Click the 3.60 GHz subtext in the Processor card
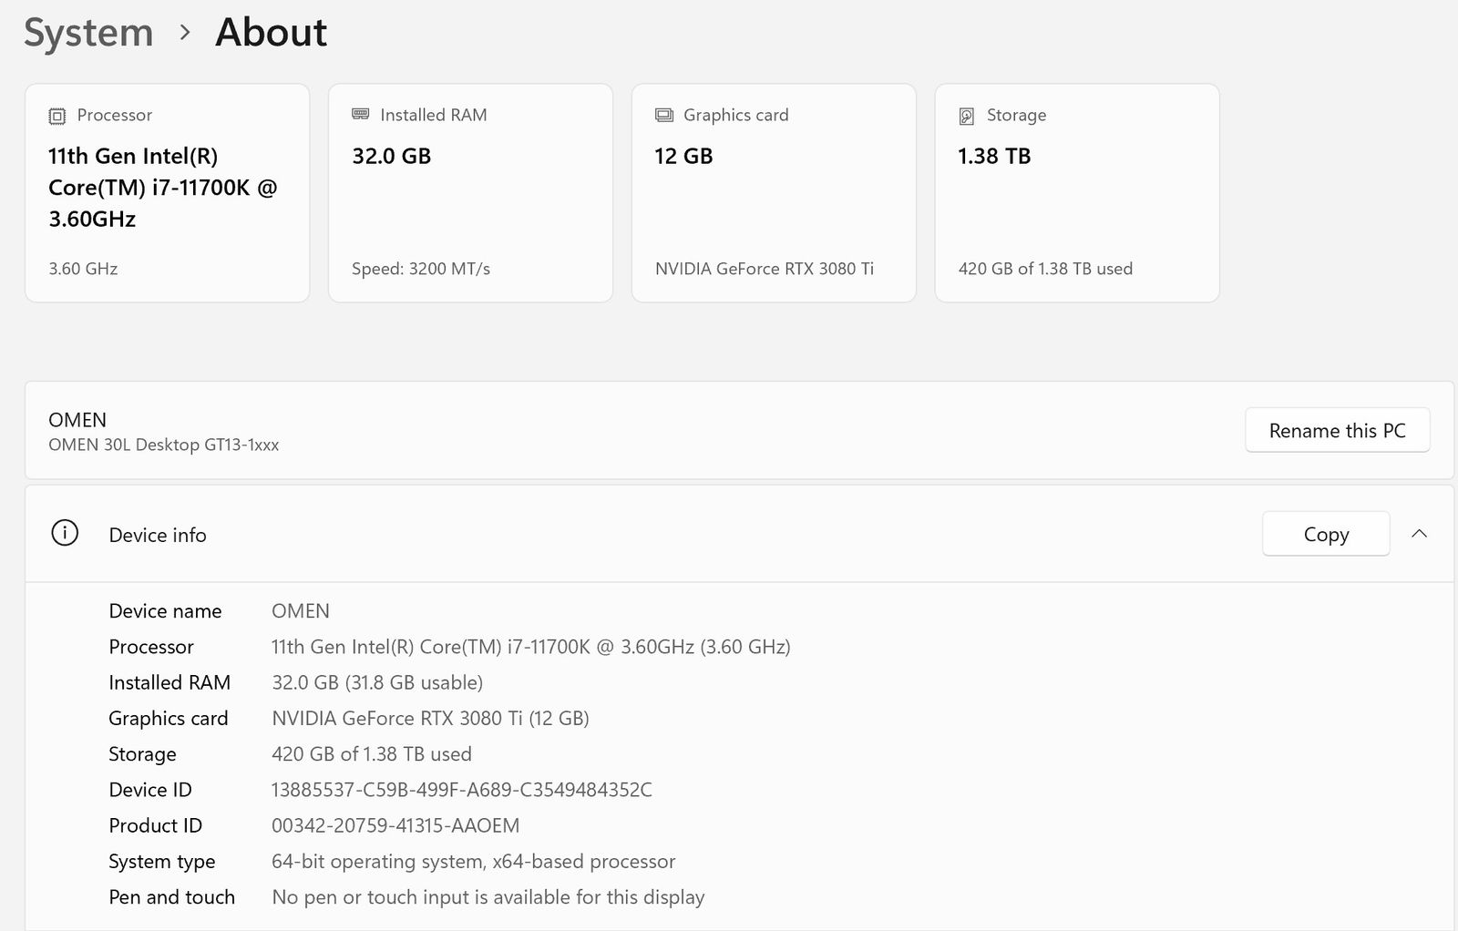 click(83, 269)
